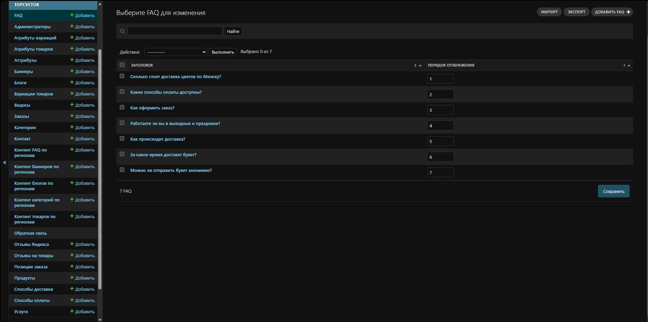Click the sidebar scrollbar up arrow
Screen dimensions: 648x322
coord(100,4)
